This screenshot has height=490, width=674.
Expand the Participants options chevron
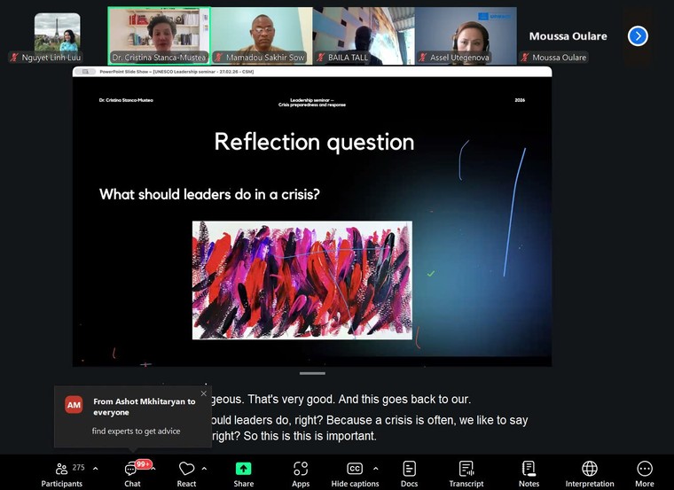pos(95,469)
